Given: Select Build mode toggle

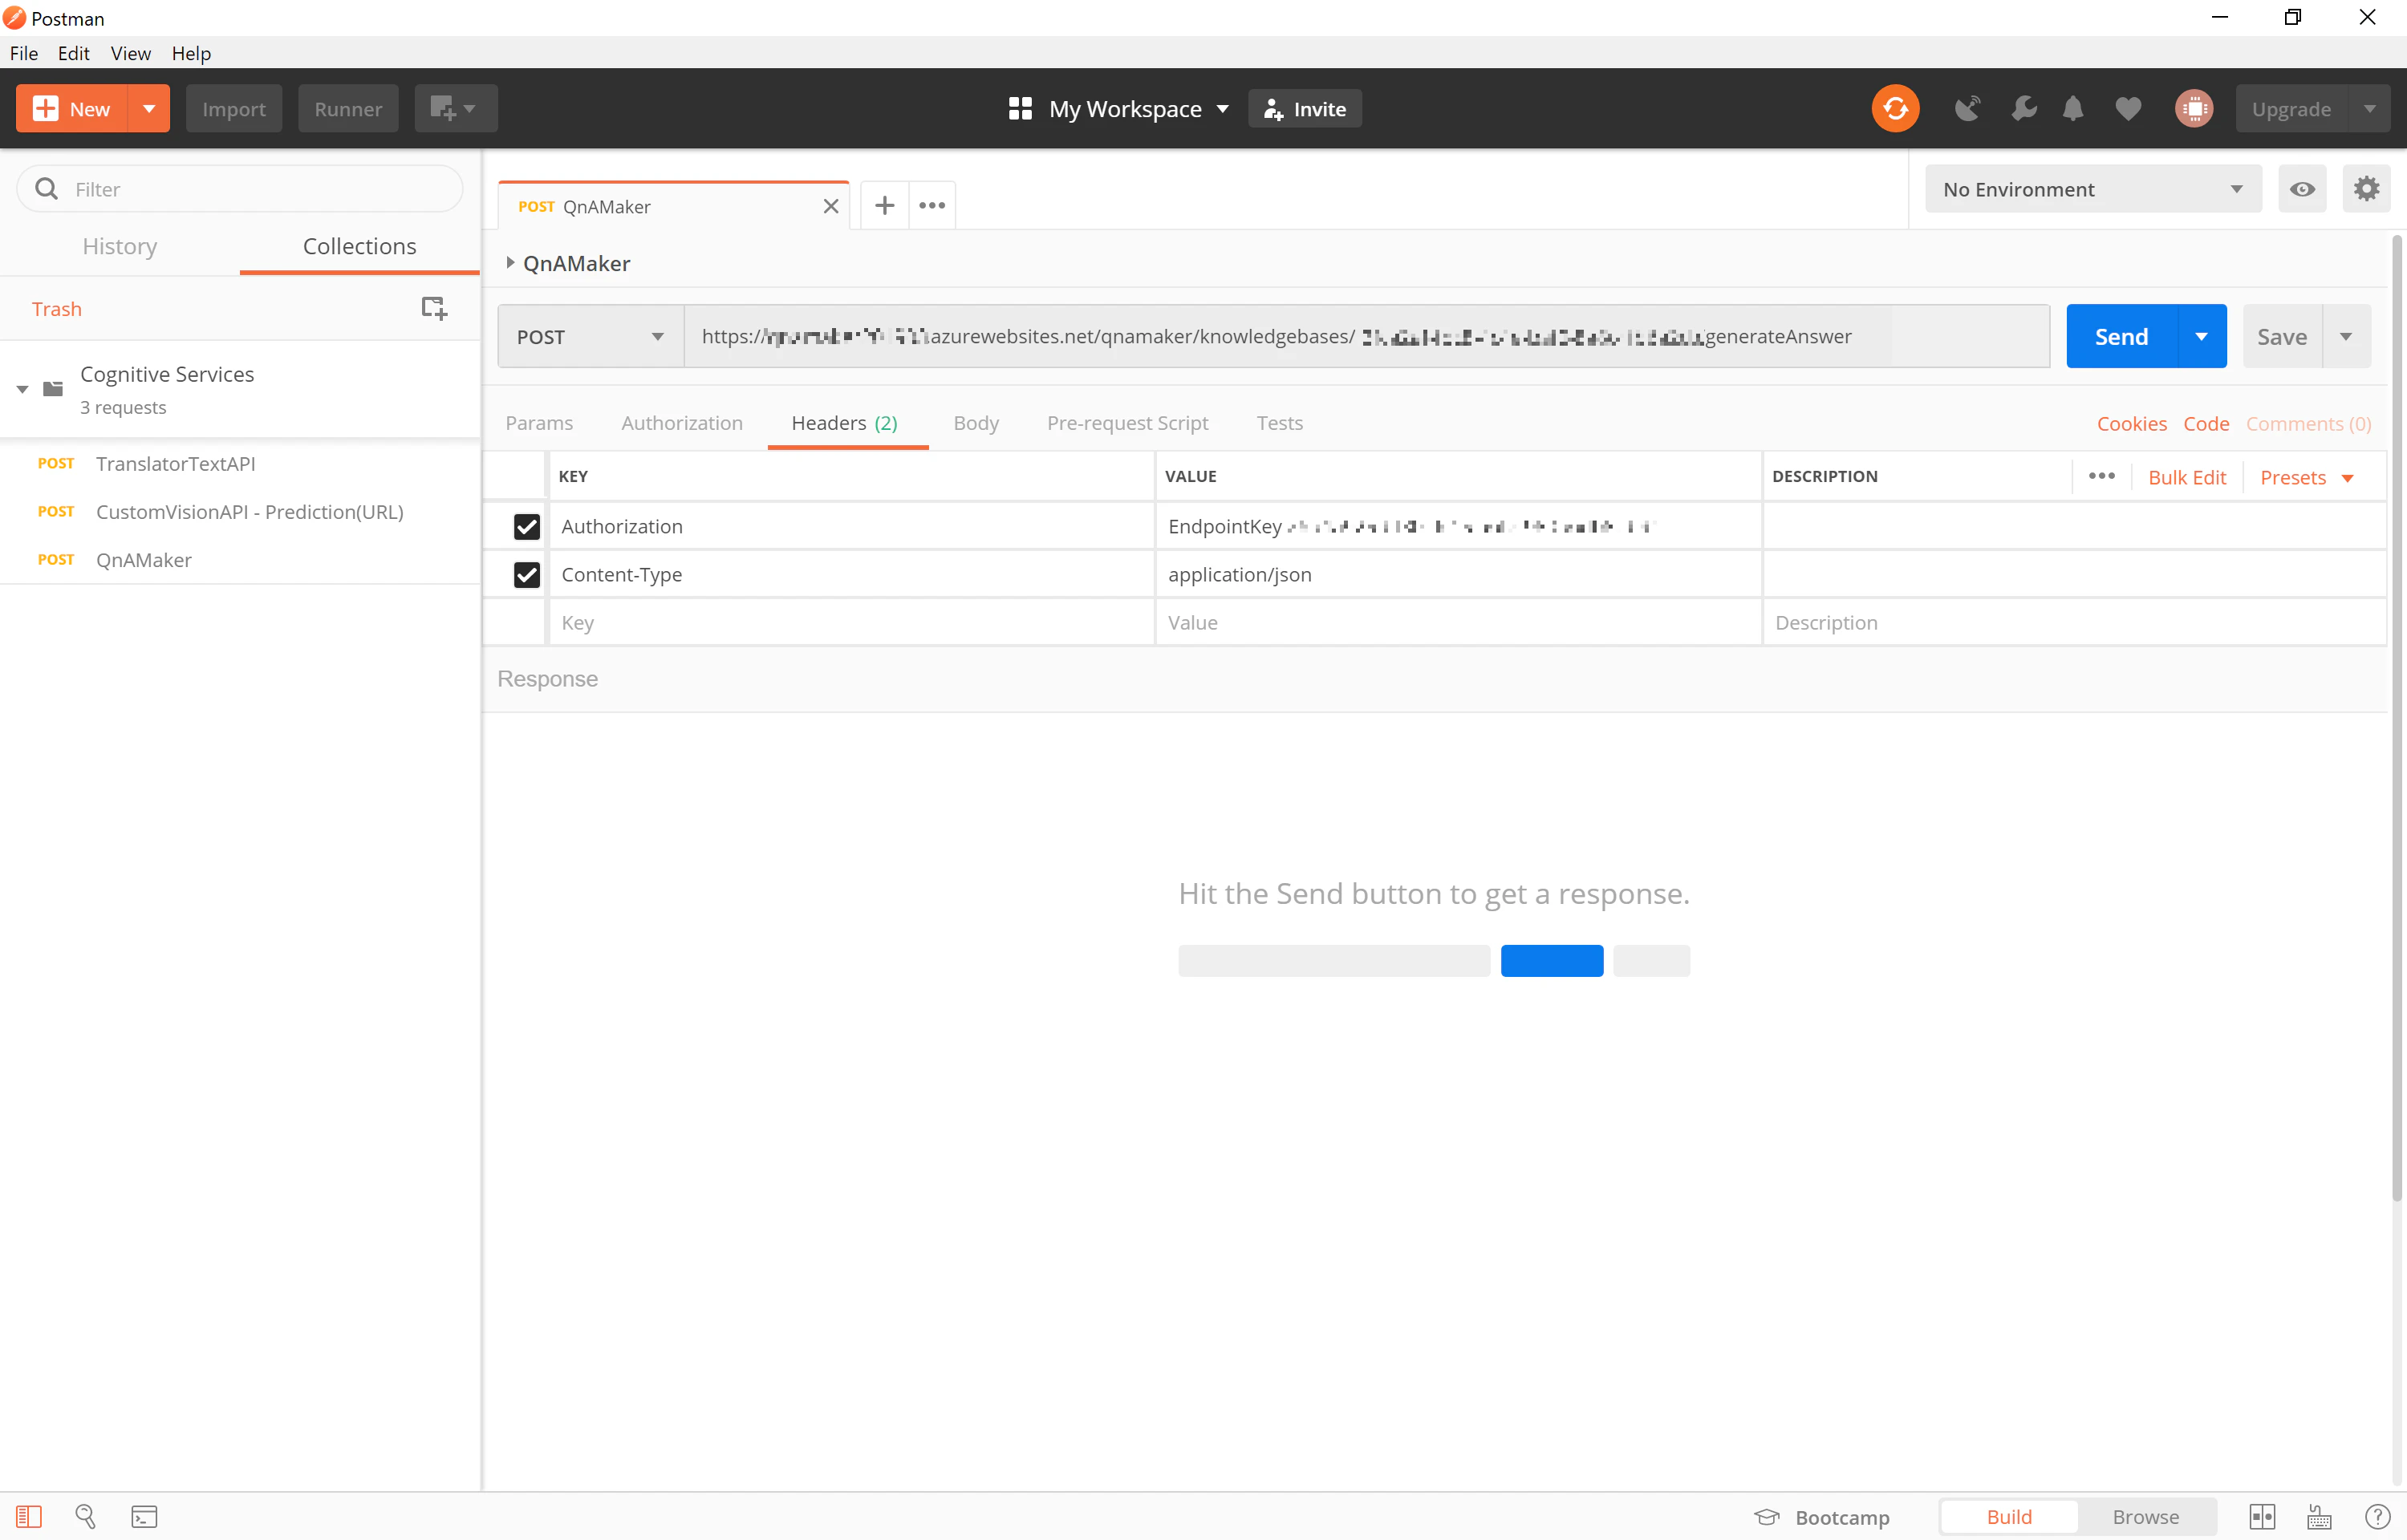Looking at the screenshot, I should point(2008,1516).
